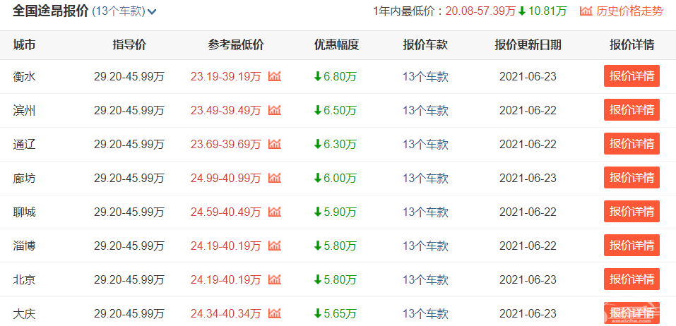The width and height of the screenshot is (676, 326).
Task: Click the 全国途昂报价 title
Action: pyautogui.click(x=50, y=11)
